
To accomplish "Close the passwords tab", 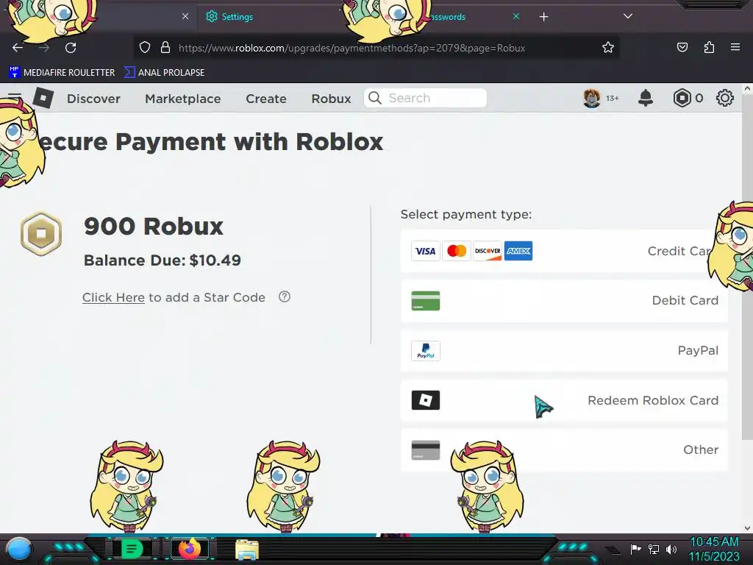I will pyautogui.click(x=516, y=16).
